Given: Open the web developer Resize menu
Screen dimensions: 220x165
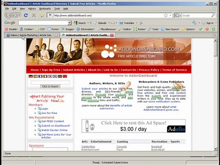Looking at the screenshot, I should coord(140,29).
